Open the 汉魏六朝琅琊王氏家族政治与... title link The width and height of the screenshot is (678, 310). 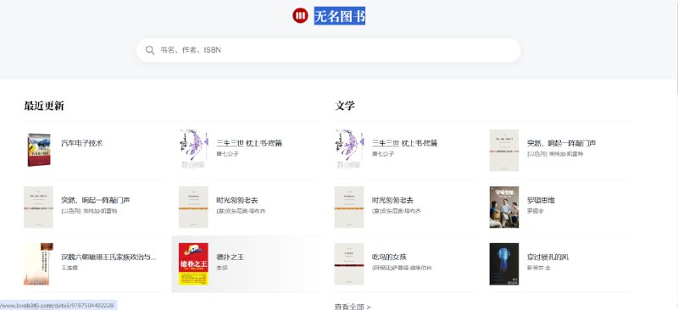pos(109,257)
